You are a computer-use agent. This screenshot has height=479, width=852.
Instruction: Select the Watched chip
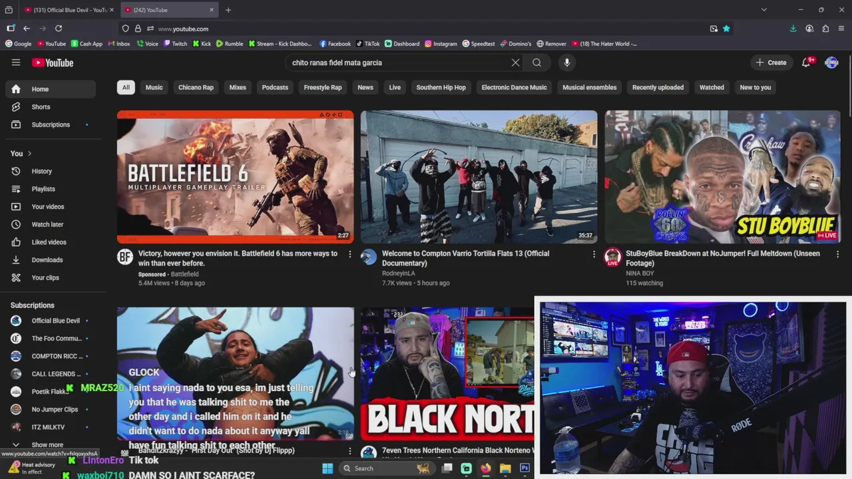pos(712,87)
